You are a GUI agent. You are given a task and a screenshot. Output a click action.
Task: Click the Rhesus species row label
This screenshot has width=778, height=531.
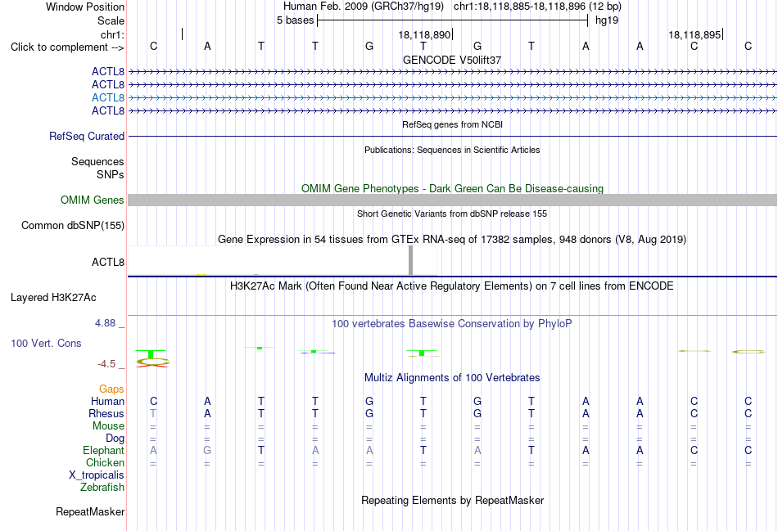[106, 413]
